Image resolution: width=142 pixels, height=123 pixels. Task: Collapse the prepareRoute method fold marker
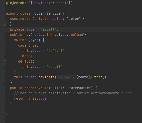click(x=5, y=88)
